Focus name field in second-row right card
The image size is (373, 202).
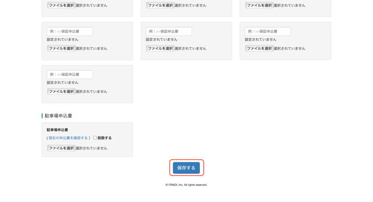pos(268,31)
